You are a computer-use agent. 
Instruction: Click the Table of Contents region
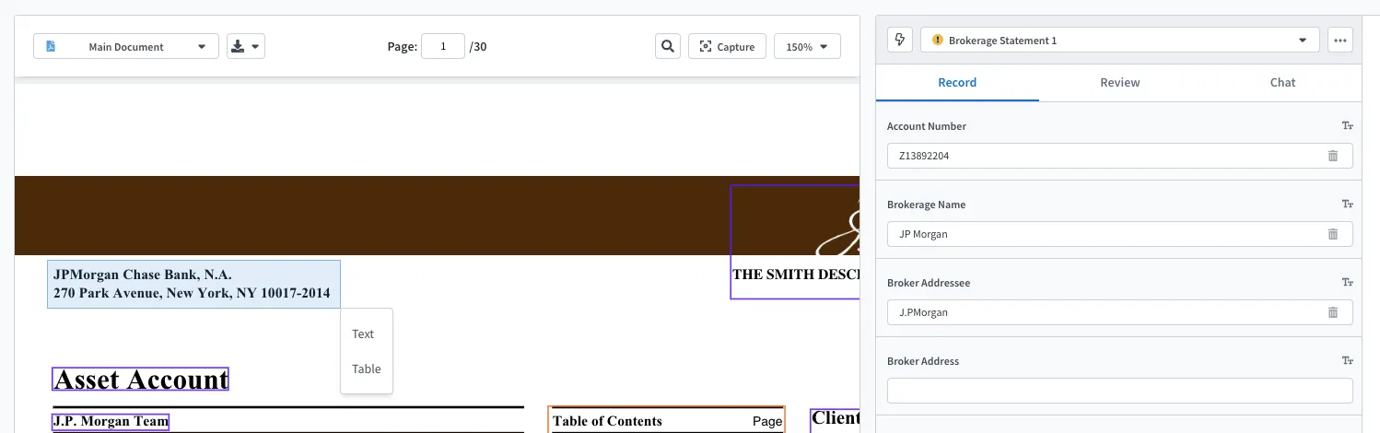click(666, 420)
